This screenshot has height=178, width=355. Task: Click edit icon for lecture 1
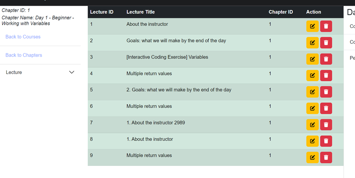coord(312,26)
